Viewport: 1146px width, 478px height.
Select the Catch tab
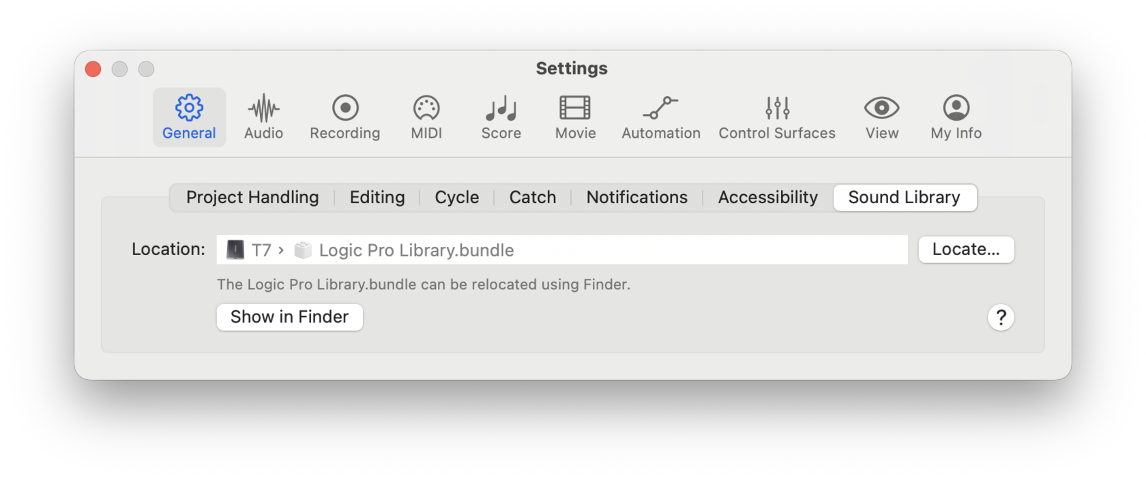(532, 198)
